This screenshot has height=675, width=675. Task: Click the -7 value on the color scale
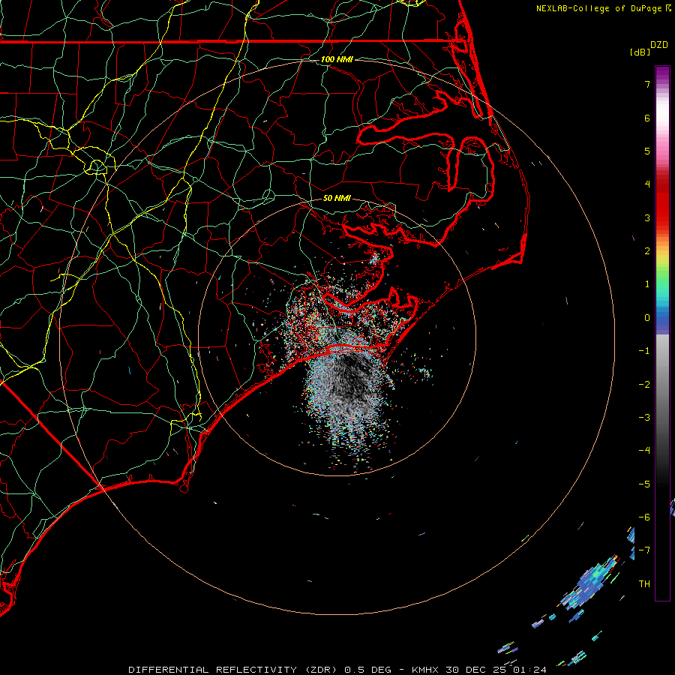pos(644,550)
